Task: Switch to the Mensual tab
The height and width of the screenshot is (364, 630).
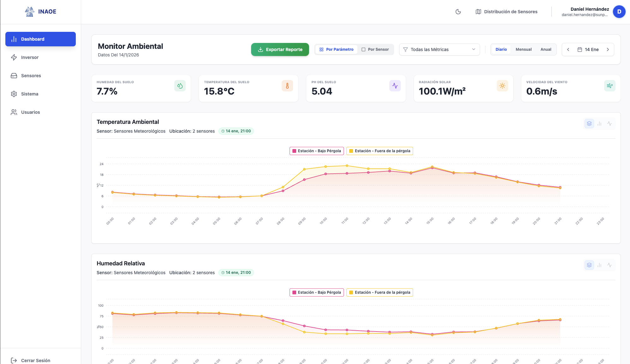Action: point(524,49)
